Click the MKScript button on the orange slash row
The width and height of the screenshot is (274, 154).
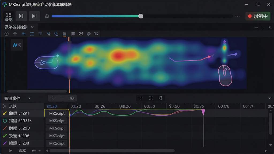point(56,128)
